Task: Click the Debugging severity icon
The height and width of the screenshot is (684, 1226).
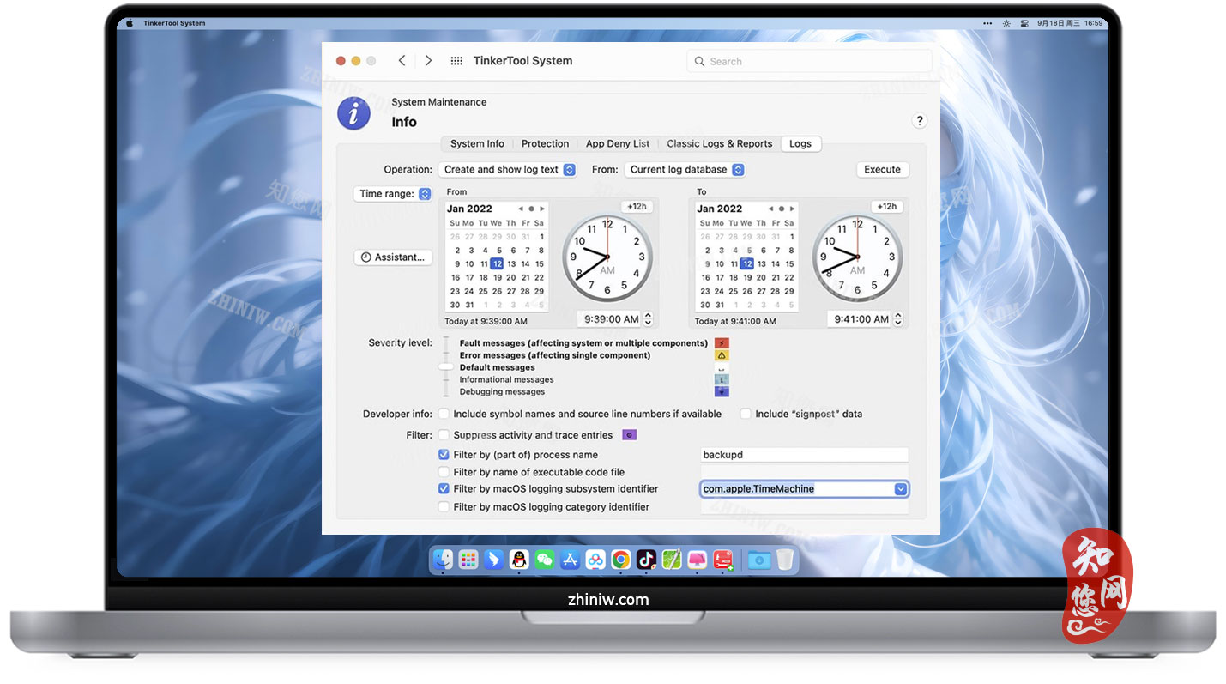Action: pyautogui.click(x=722, y=391)
